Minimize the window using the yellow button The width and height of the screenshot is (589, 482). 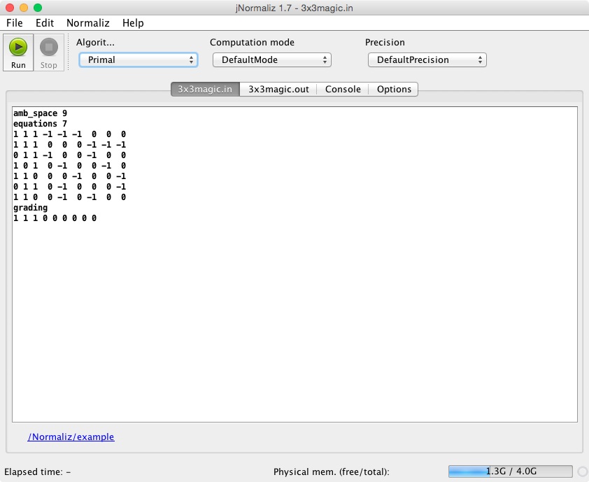(24, 8)
